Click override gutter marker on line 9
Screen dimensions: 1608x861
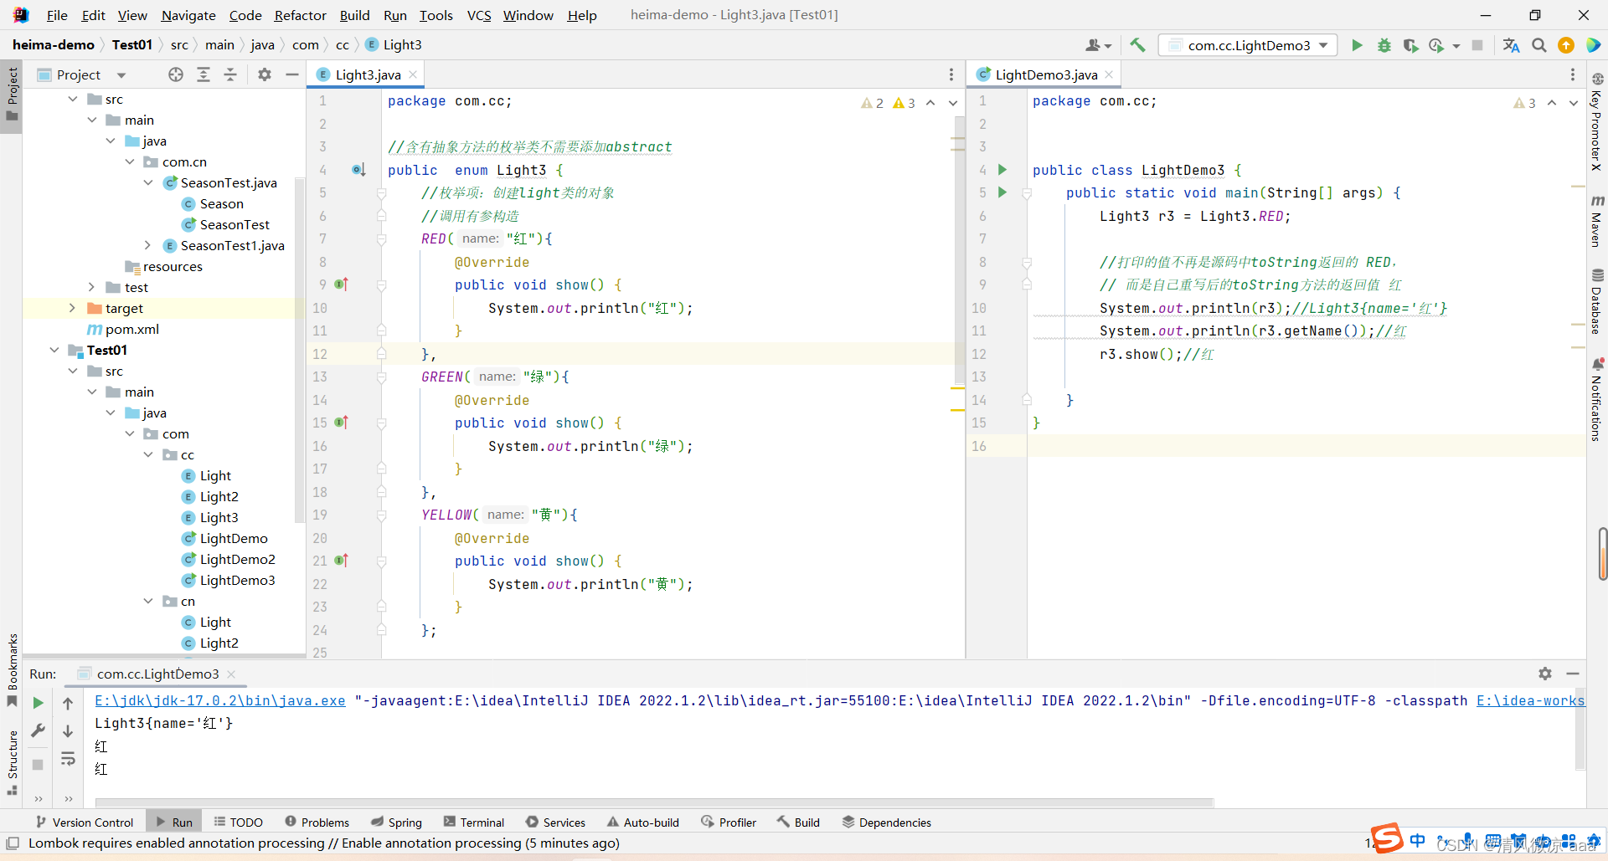[x=341, y=284]
